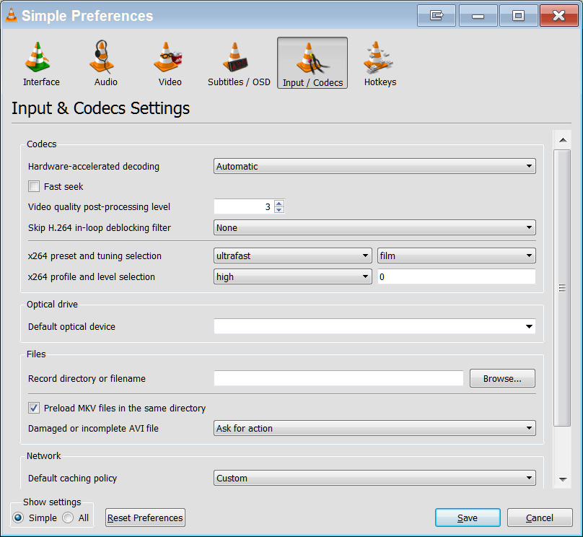
Task: Open the Hotkeys cone icon
Action: [378, 56]
